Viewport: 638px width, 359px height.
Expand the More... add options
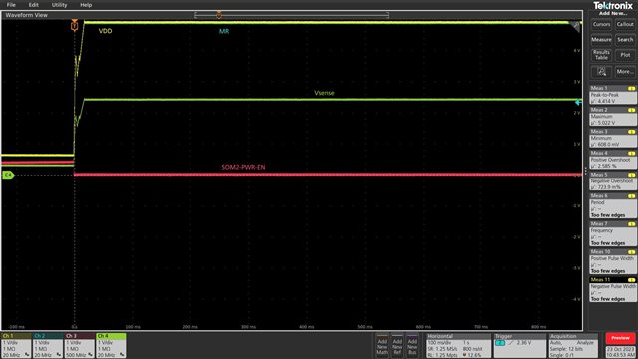625,72
